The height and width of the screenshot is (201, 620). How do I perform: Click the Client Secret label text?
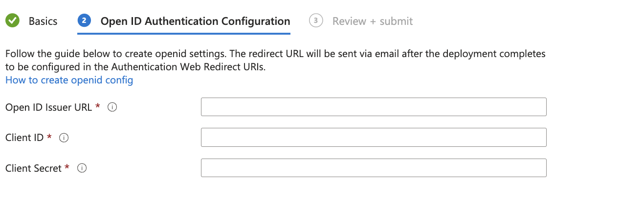[x=34, y=168]
